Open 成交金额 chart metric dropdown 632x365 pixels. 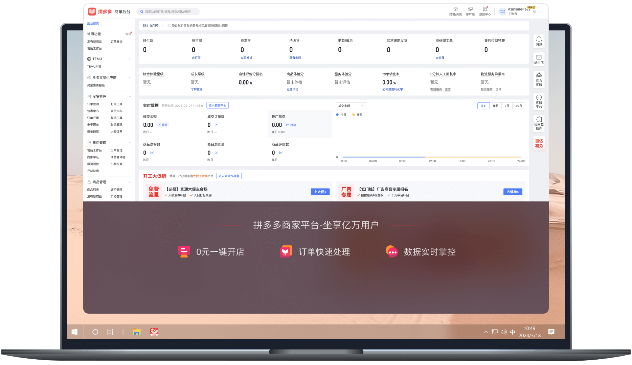pyautogui.click(x=351, y=106)
